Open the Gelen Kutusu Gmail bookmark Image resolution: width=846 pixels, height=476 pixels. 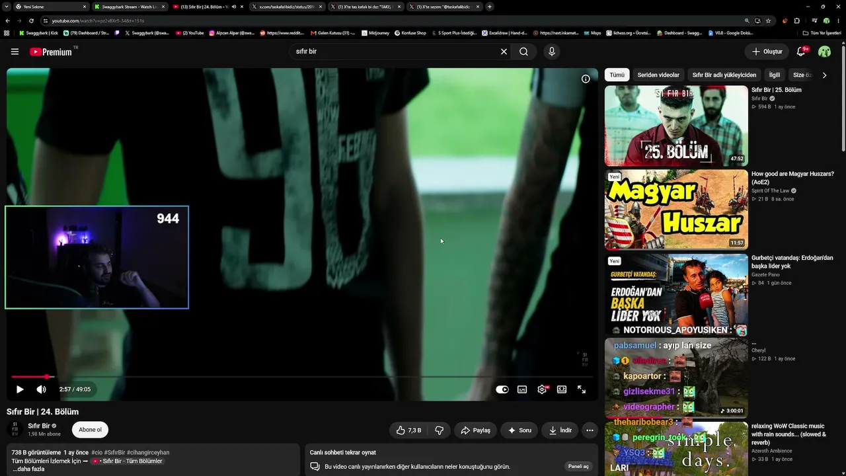pos(332,32)
